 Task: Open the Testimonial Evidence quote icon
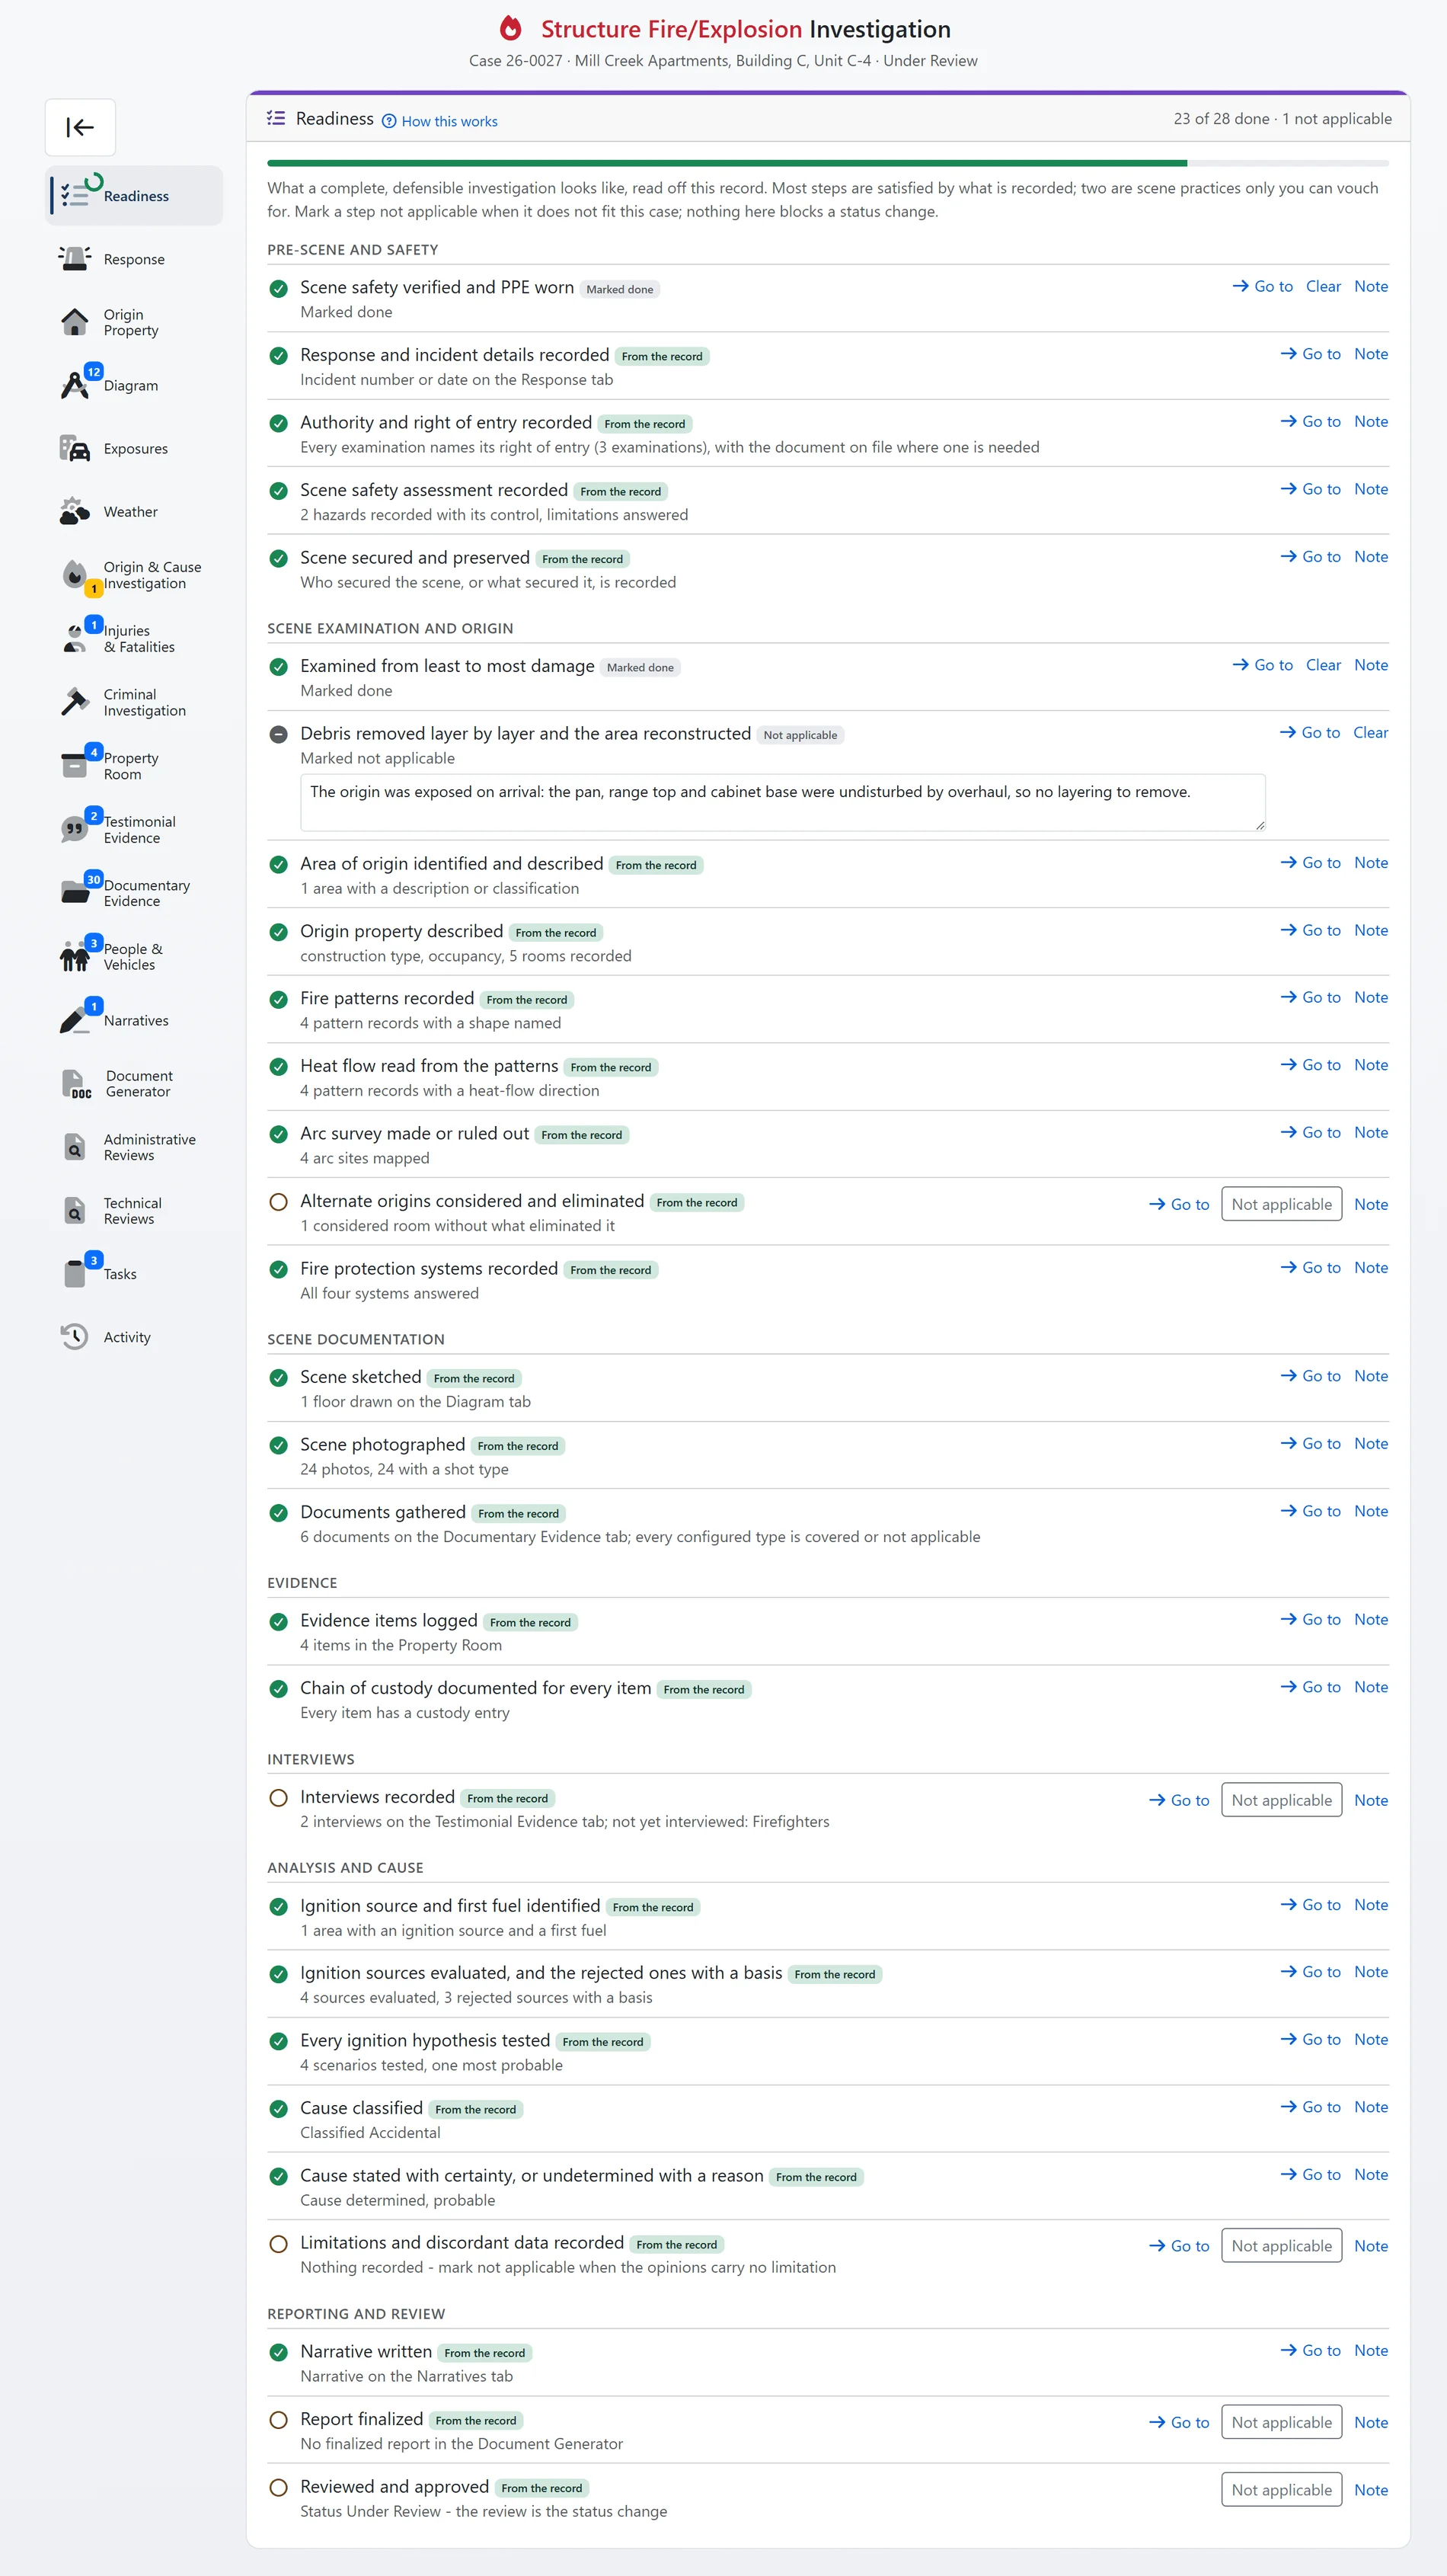[x=75, y=829]
